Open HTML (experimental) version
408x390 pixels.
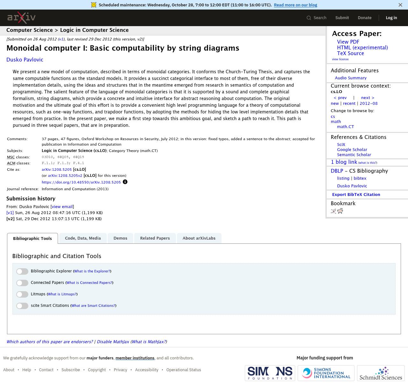pos(362,47)
